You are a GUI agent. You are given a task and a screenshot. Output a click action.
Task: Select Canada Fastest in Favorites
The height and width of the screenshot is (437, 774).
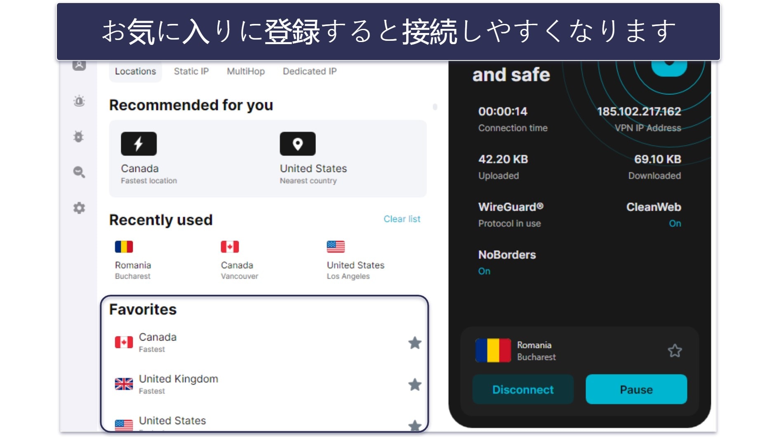[268, 343]
